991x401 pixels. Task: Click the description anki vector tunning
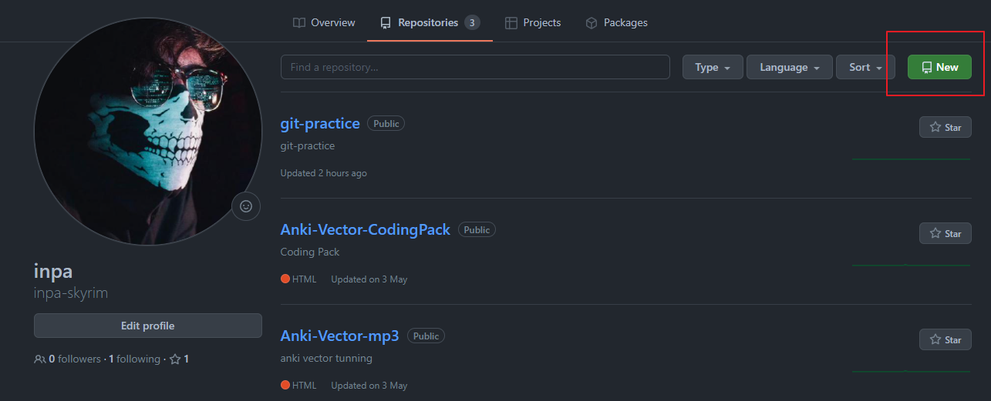tap(326, 358)
